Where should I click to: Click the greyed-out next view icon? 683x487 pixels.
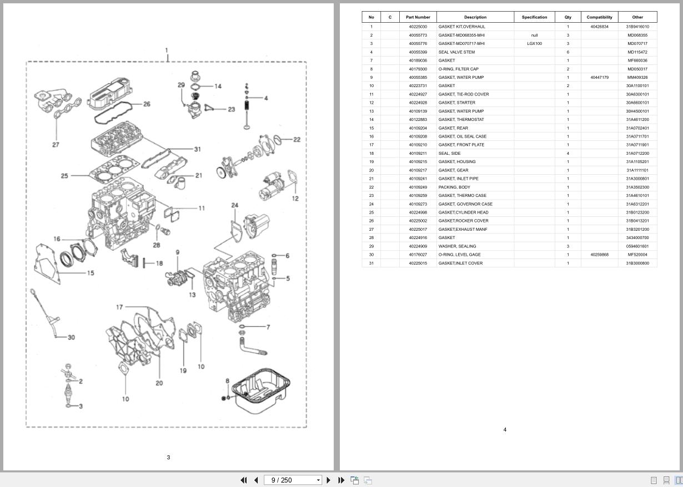click(368, 480)
